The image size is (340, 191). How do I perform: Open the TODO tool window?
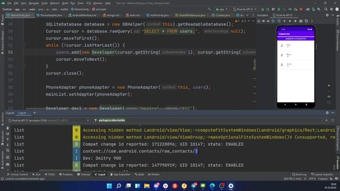[x=49, y=175]
